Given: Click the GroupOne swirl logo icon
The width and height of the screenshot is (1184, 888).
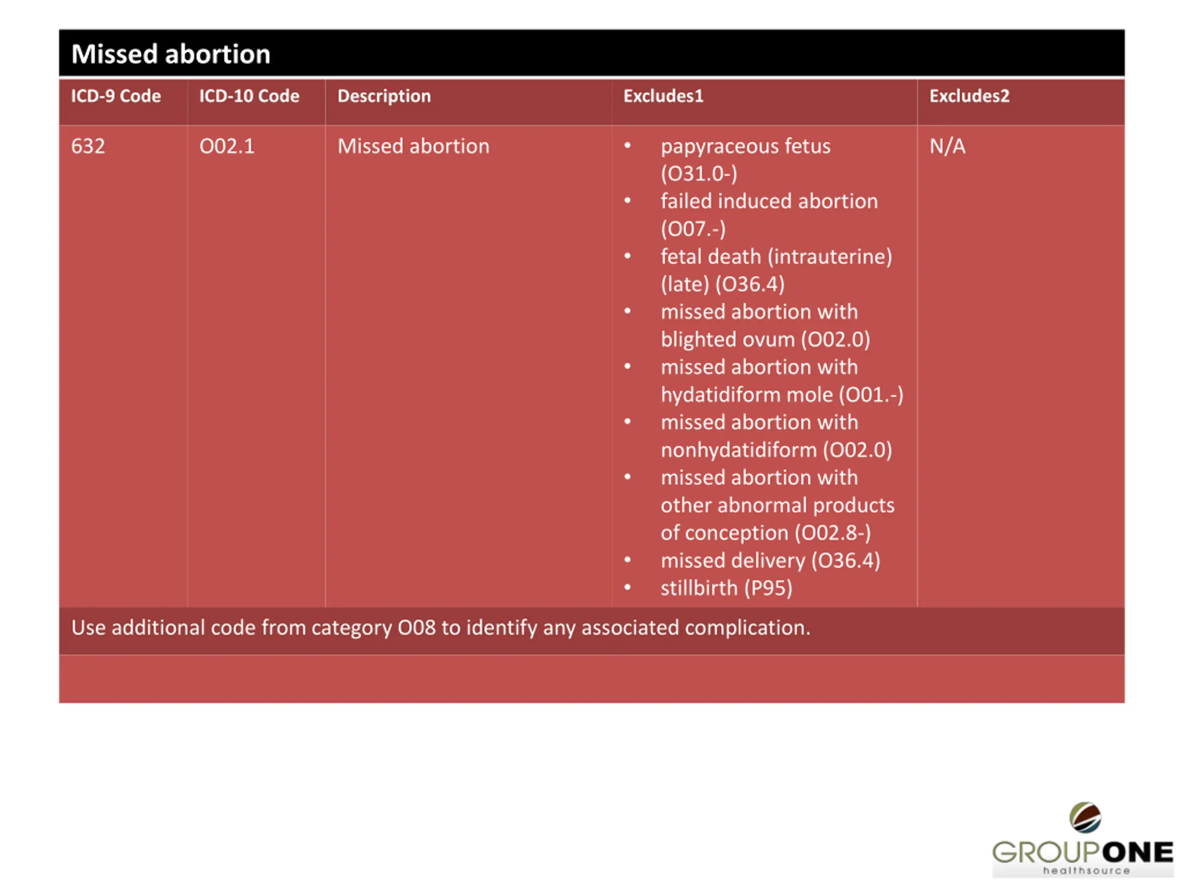Looking at the screenshot, I should pyautogui.click(x=1085, y=817).
